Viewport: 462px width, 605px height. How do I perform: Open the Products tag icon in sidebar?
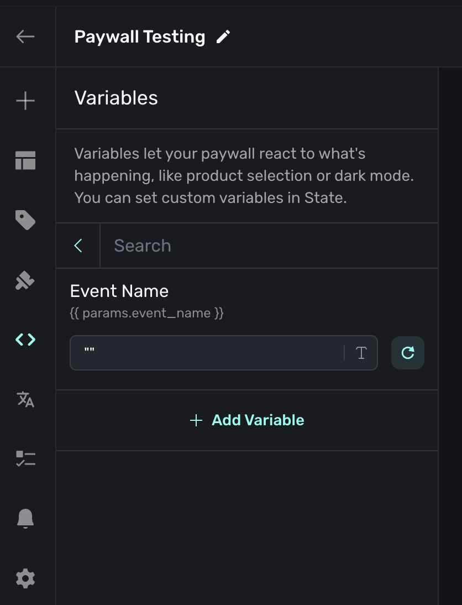pos(25,221)
